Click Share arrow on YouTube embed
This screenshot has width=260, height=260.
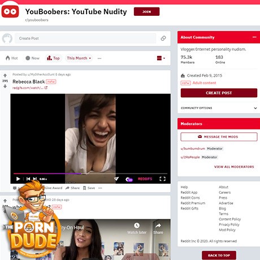click(158, 228)
